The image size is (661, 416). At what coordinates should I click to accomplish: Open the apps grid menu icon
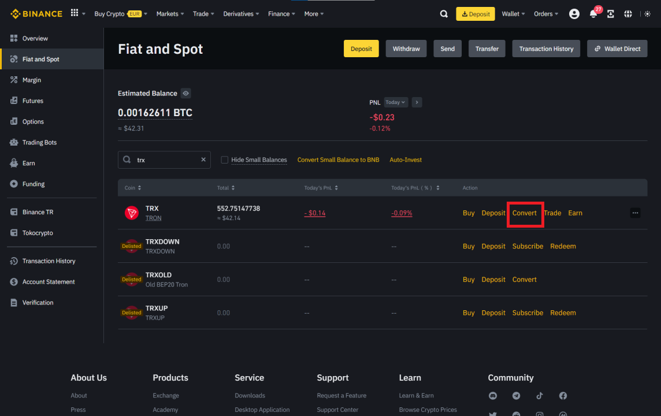pos(75,13)
